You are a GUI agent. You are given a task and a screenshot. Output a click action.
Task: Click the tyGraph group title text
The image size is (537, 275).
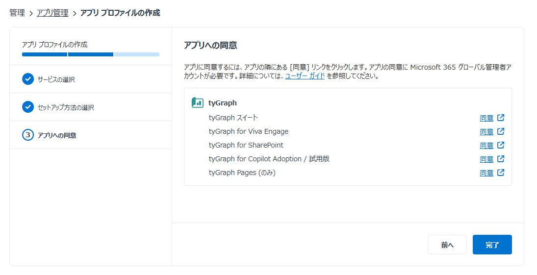click(x=222, y=103)
